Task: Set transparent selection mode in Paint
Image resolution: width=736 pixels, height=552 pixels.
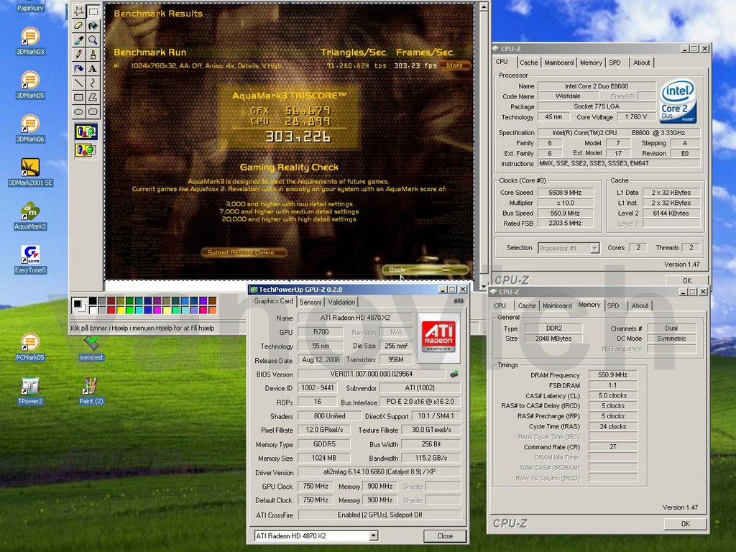Action: 86,150
